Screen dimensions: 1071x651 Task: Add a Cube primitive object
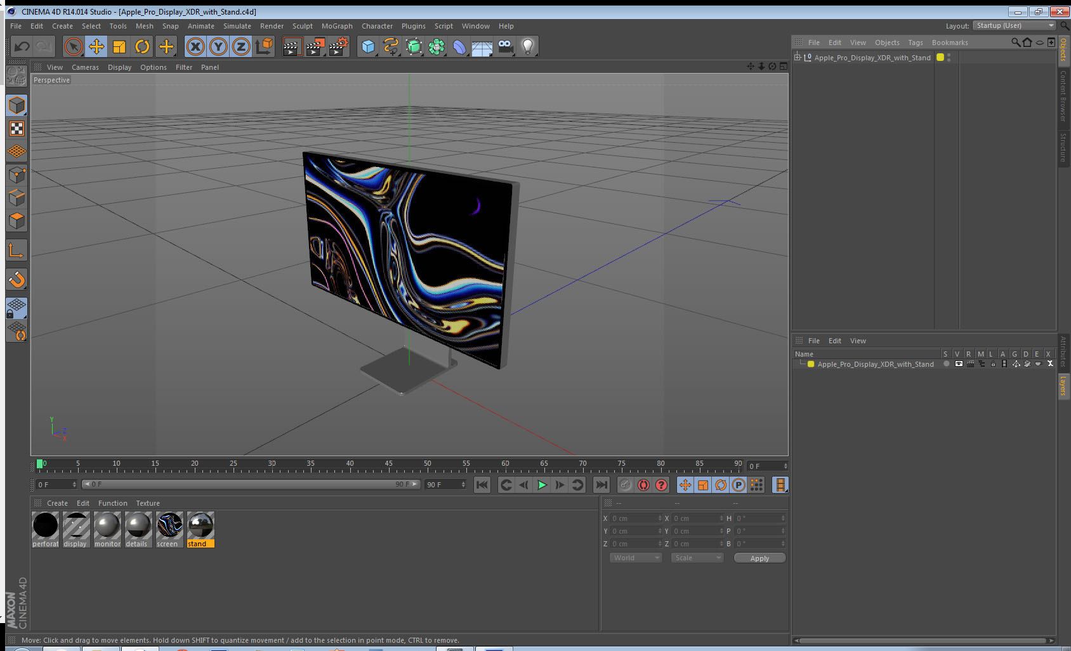(368, 46)
